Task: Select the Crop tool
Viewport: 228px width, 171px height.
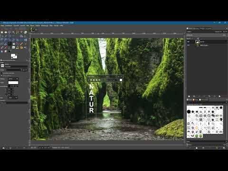Action: coord(25,36)
